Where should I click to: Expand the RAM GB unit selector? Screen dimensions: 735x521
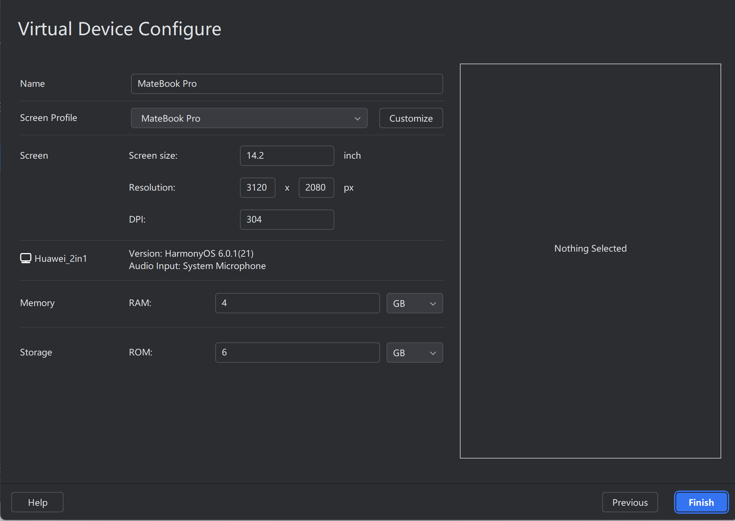click(x=414, y=304)
